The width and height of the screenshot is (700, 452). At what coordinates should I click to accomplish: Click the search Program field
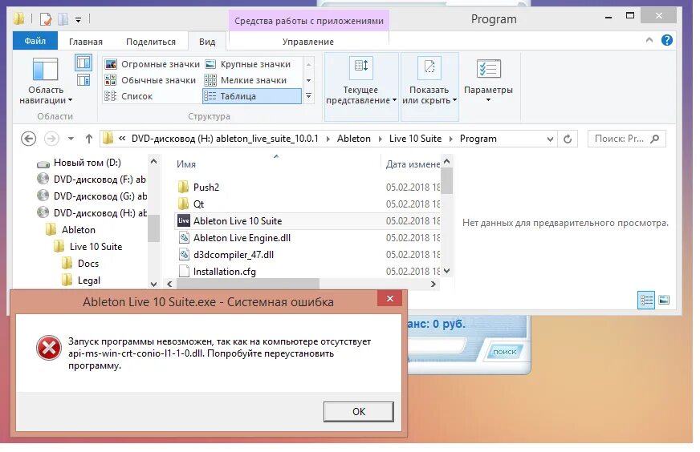[626, 139]
